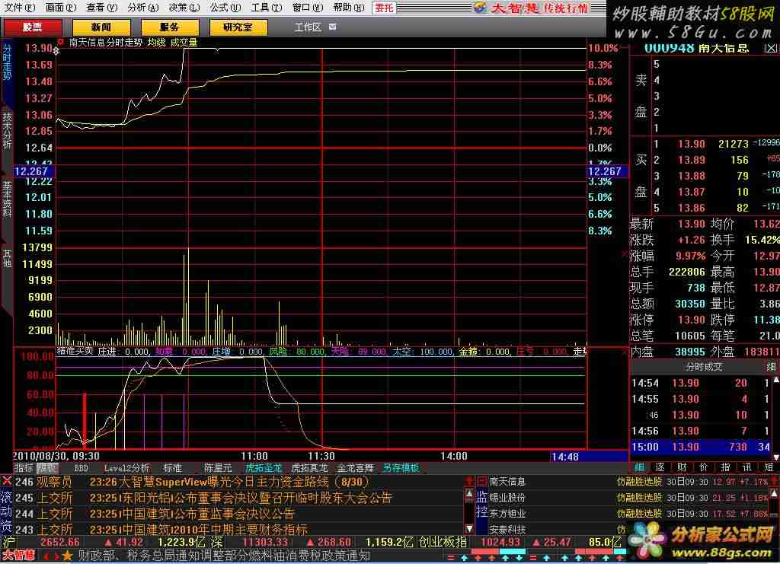Open the 窗口 menu

pos(308,7)
